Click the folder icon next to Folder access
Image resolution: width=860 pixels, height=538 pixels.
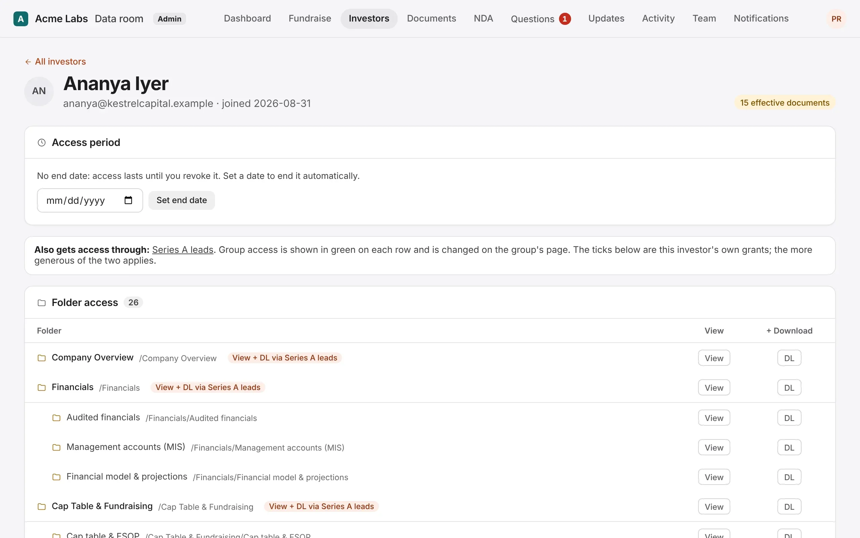point(42,303)
